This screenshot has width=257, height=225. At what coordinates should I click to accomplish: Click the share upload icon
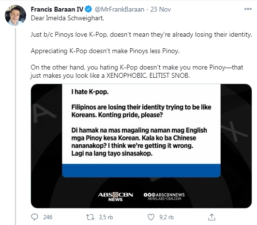coord(212,217)
